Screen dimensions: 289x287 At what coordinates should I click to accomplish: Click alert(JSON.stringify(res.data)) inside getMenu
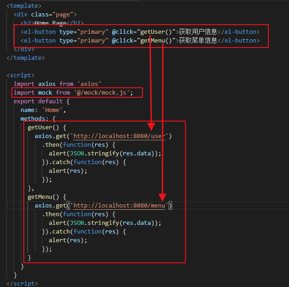105,223
